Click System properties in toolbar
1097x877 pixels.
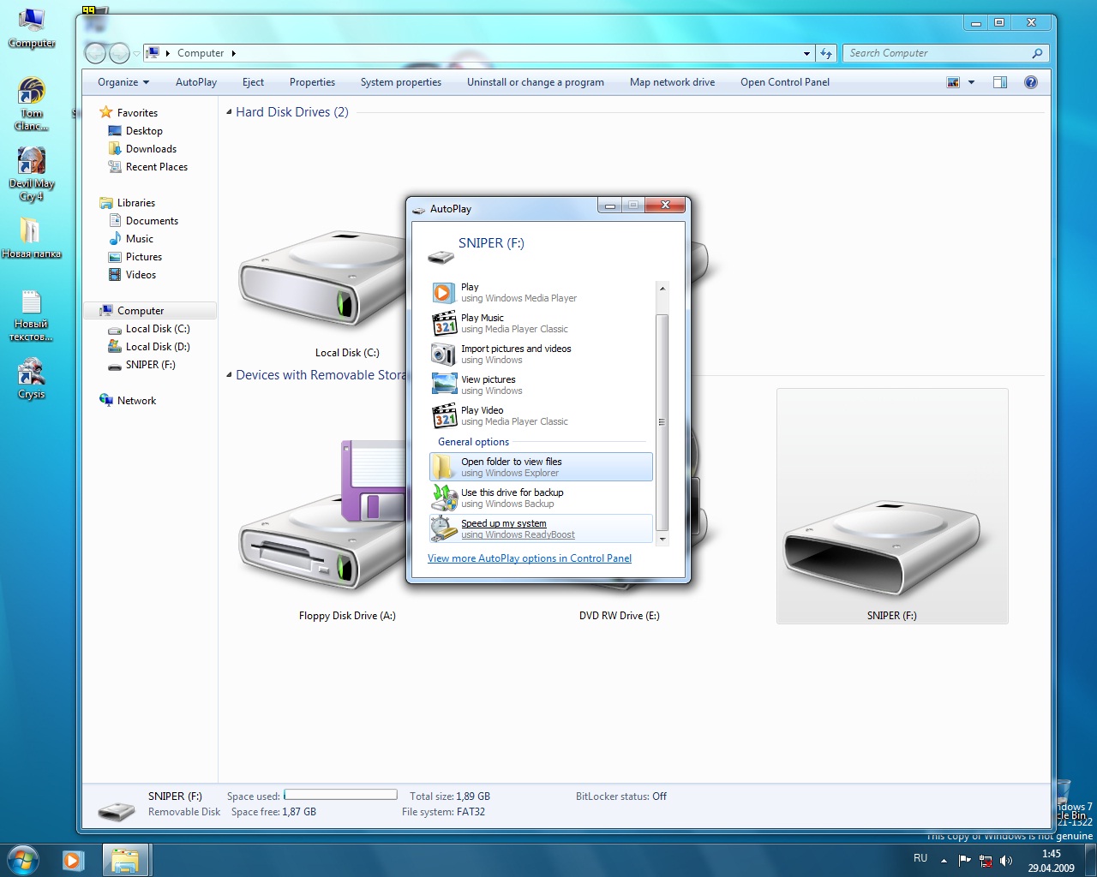400,82
